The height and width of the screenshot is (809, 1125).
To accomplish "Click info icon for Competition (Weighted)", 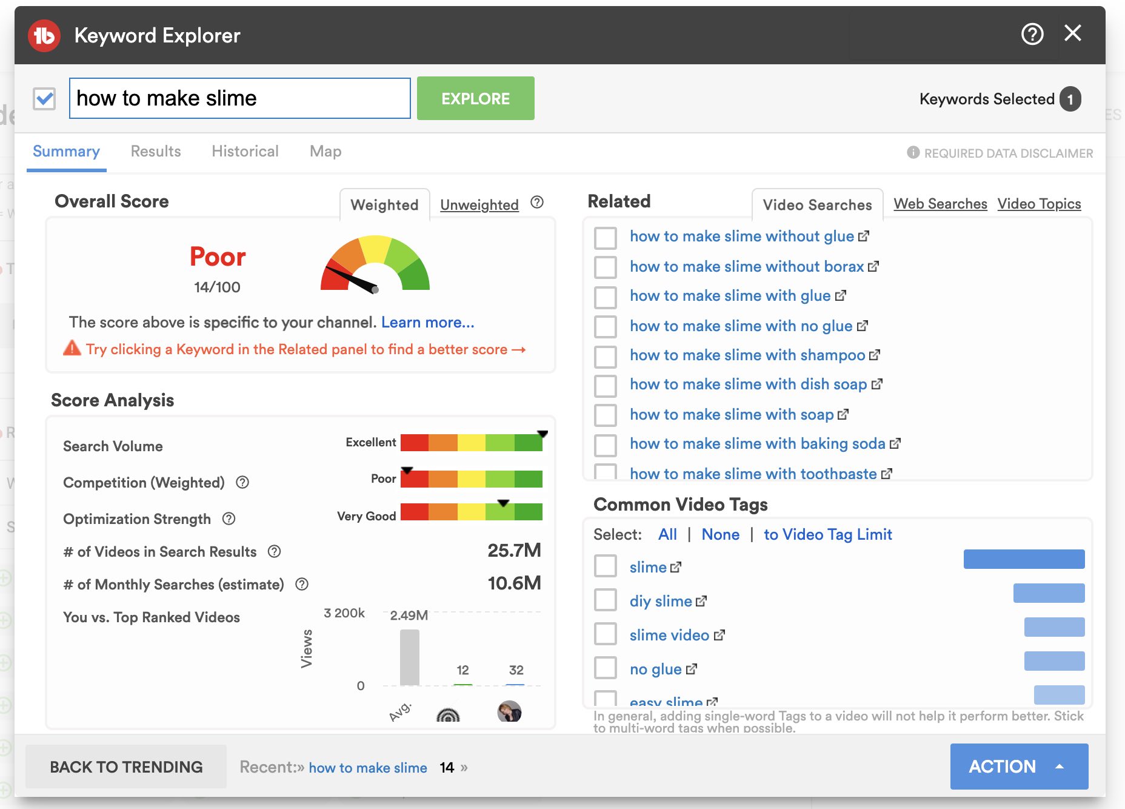I will tap(242, 482).
